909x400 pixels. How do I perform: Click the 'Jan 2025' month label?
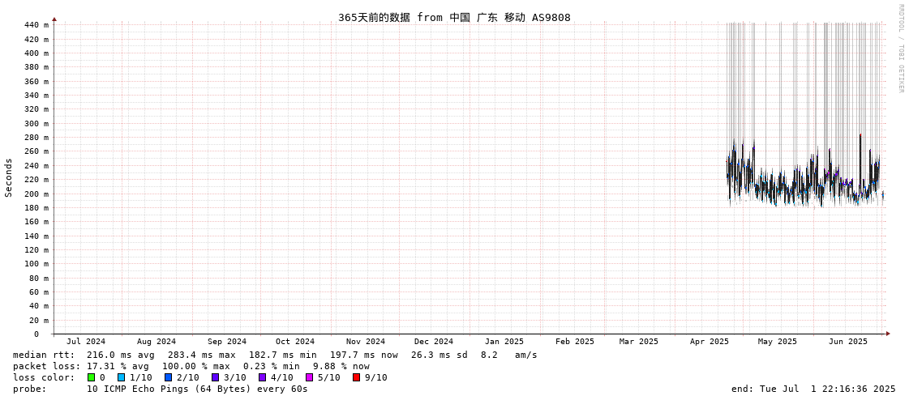pos(504,342)
